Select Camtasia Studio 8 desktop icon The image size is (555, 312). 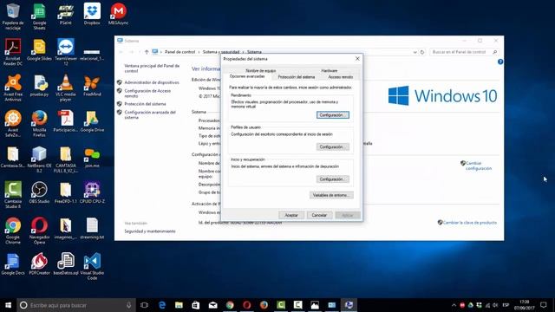(13, 194)
